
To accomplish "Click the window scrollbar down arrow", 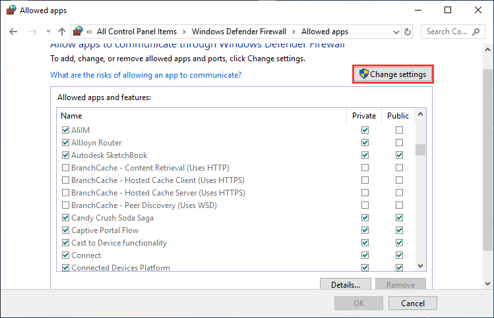I will pyautogui.click(x=487, y=283).
